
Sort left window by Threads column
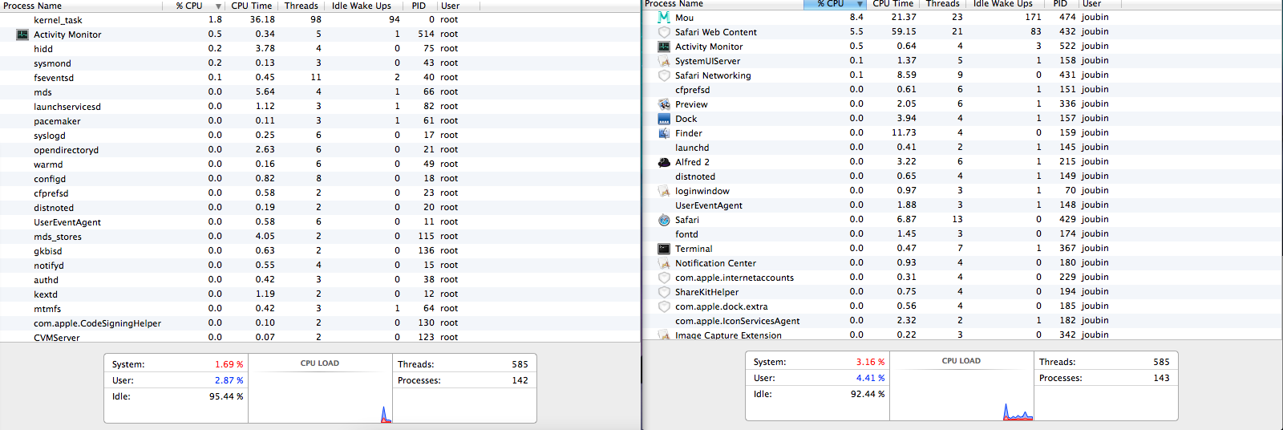(302, 6)
